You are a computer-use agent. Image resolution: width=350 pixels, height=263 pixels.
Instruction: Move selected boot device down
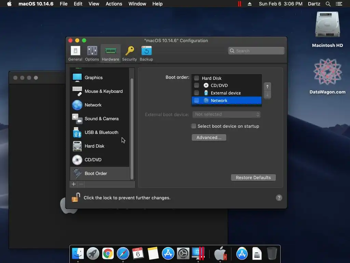click(267, 95)
